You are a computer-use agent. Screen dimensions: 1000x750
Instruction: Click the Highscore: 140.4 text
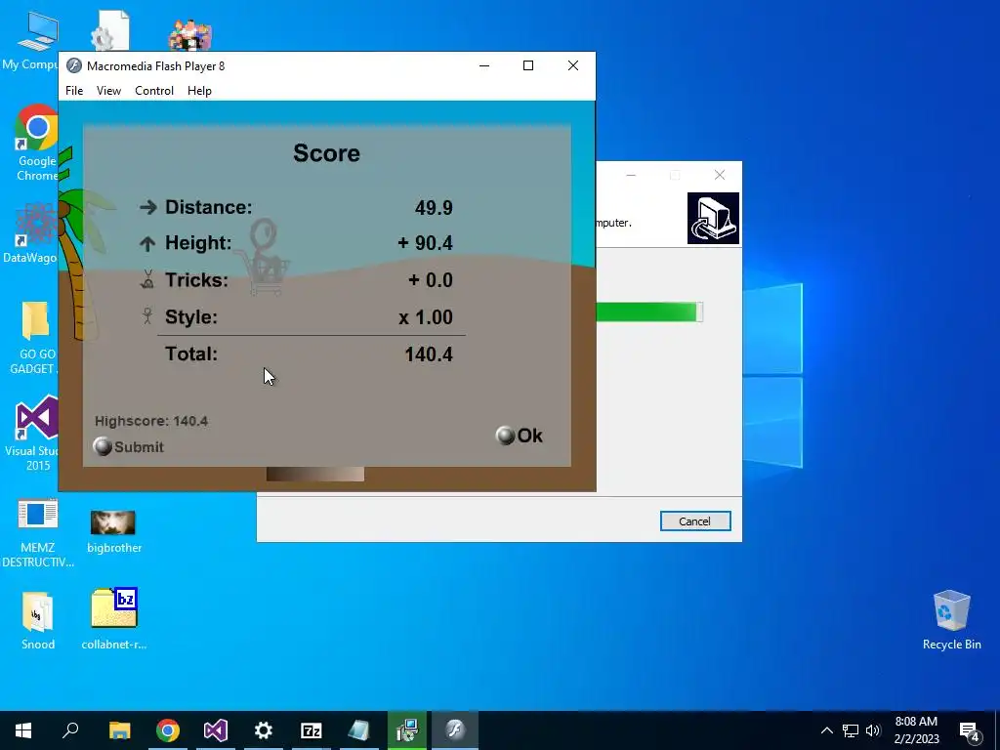151,421
